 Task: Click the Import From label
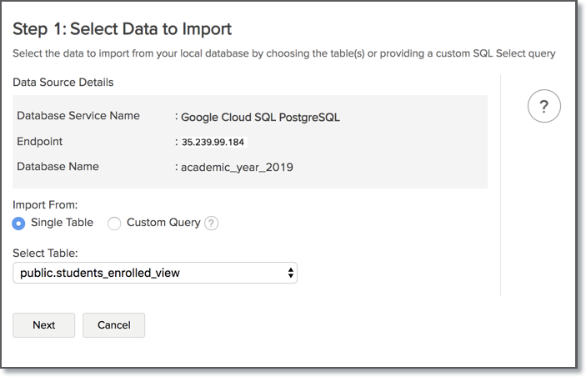click(44, 204)
